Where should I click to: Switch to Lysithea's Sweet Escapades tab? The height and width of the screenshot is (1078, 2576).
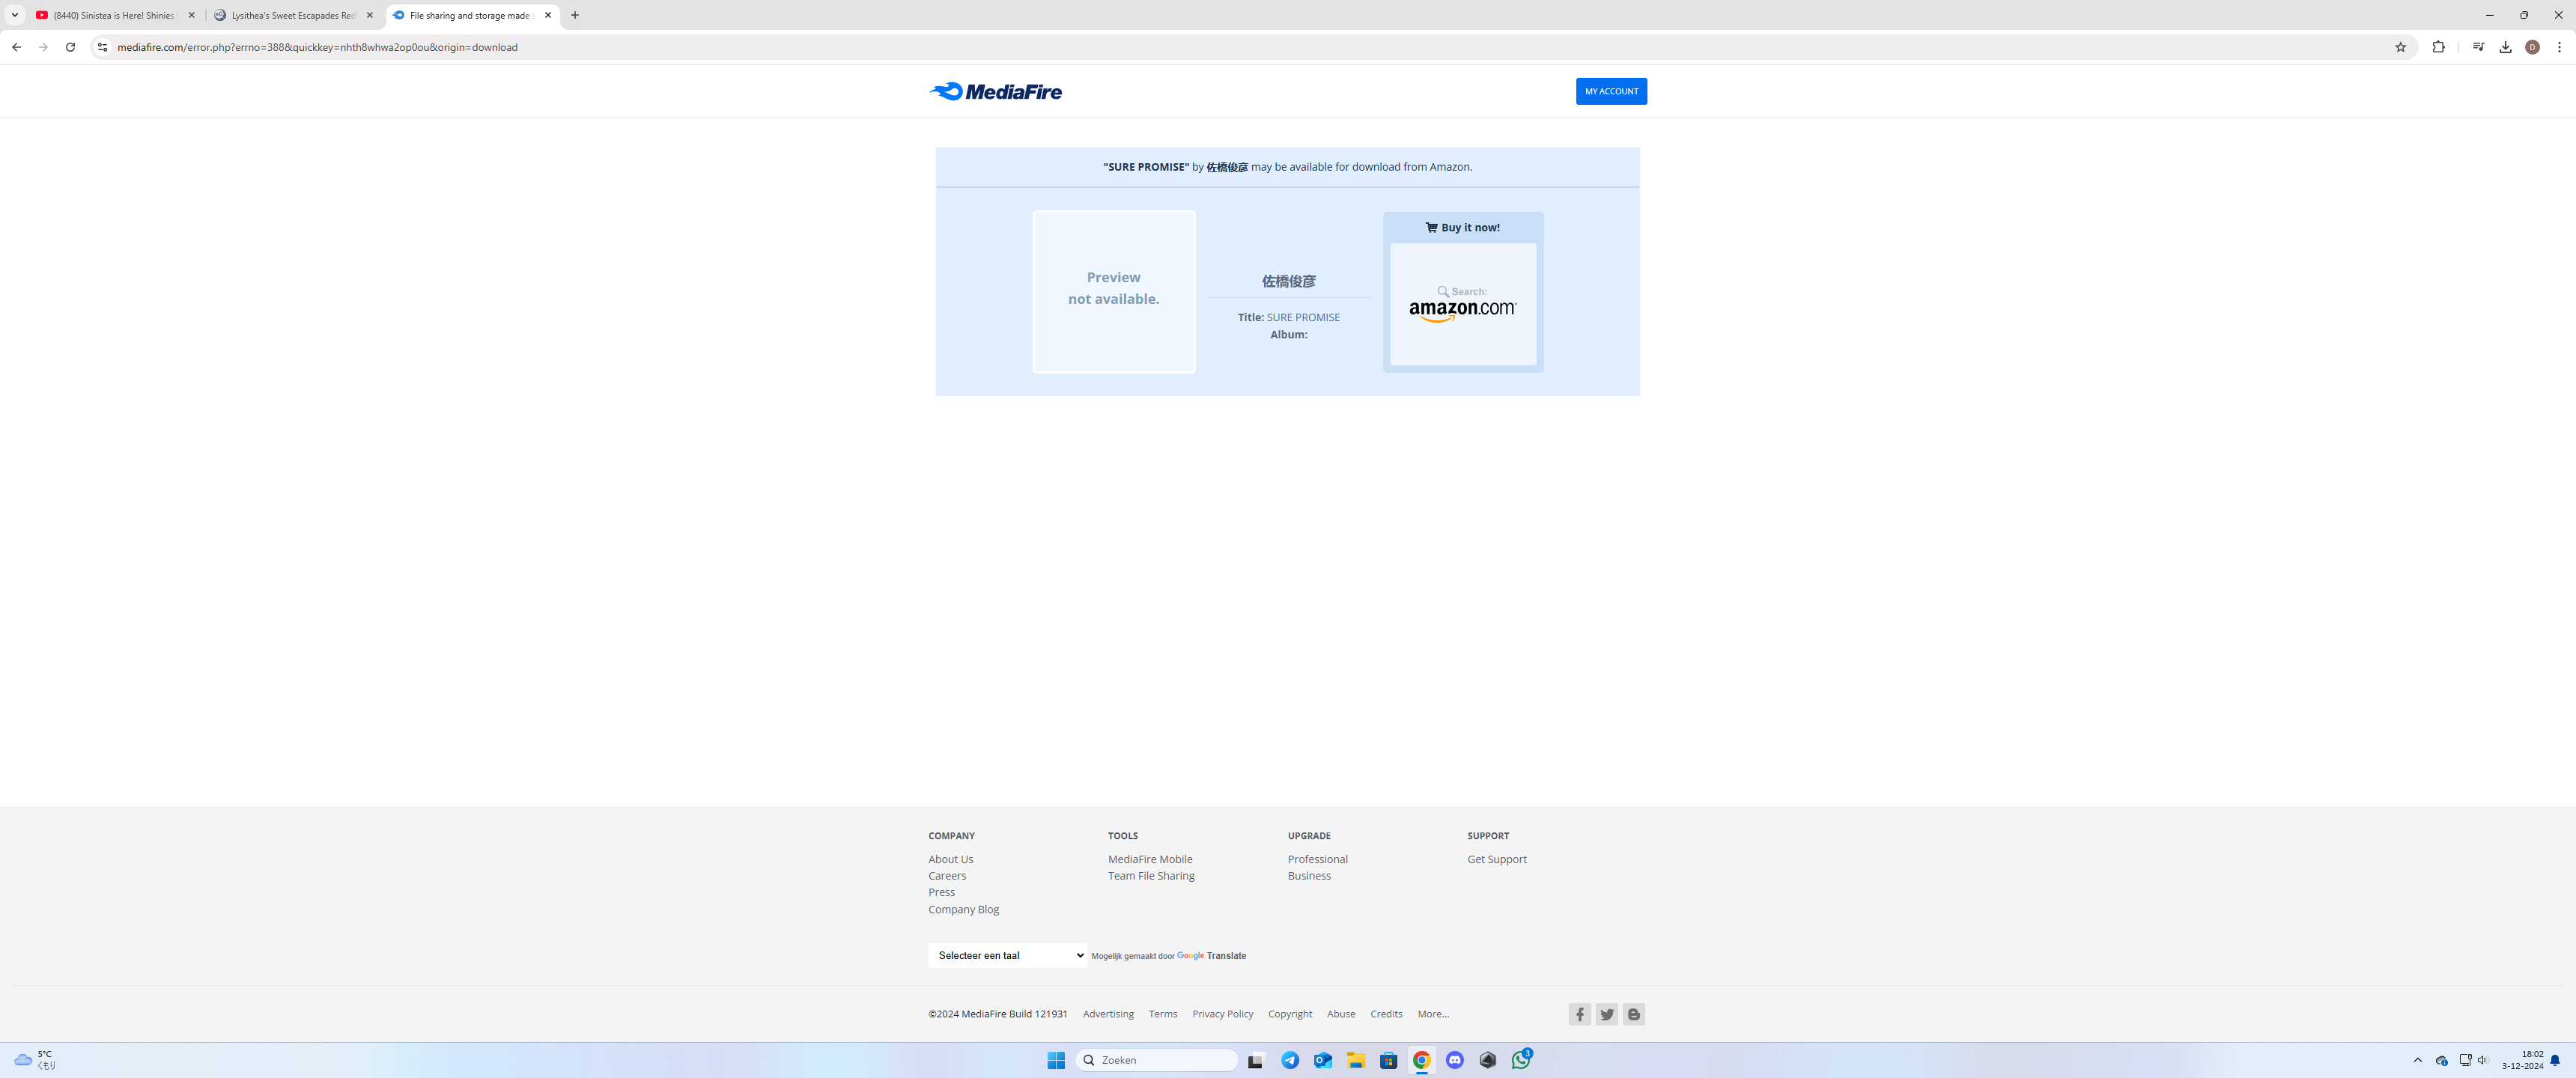click(292, 15)
